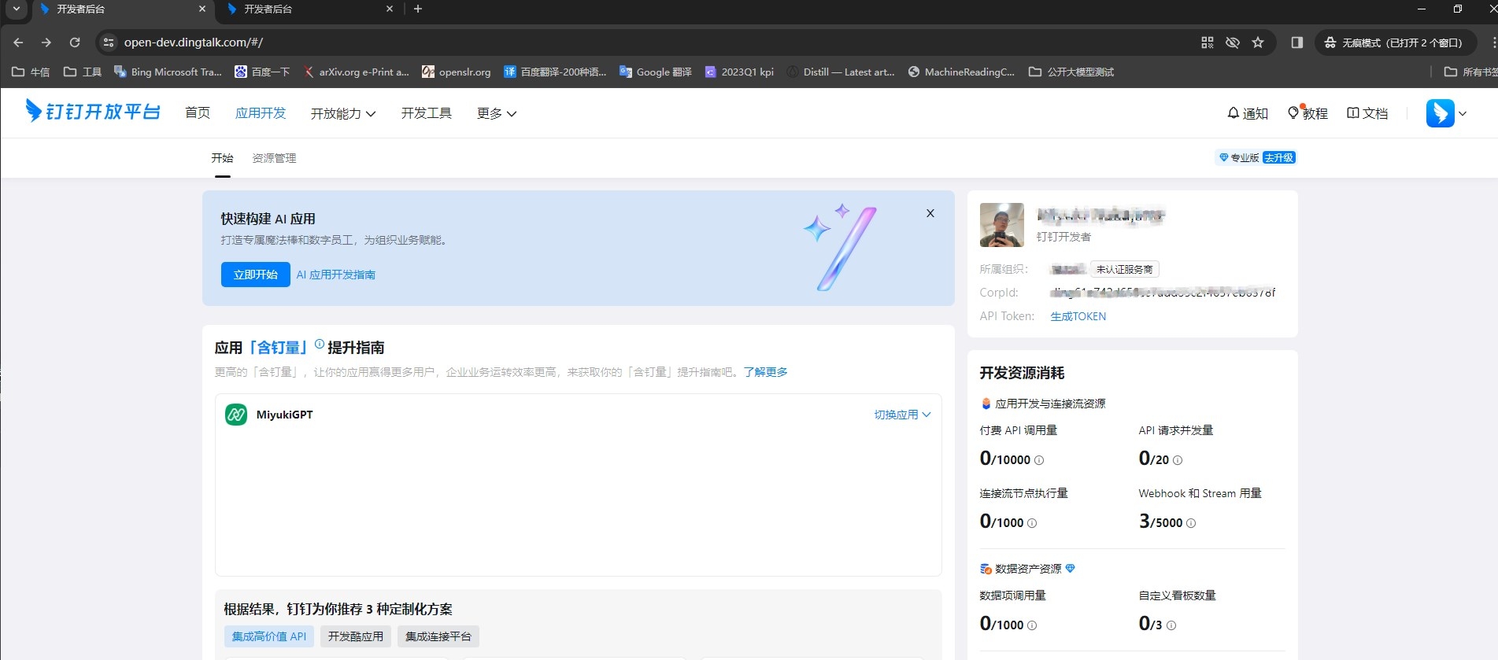Open the 牛信 bookmarks folder

pyautogui.click(x=31, y=72)
